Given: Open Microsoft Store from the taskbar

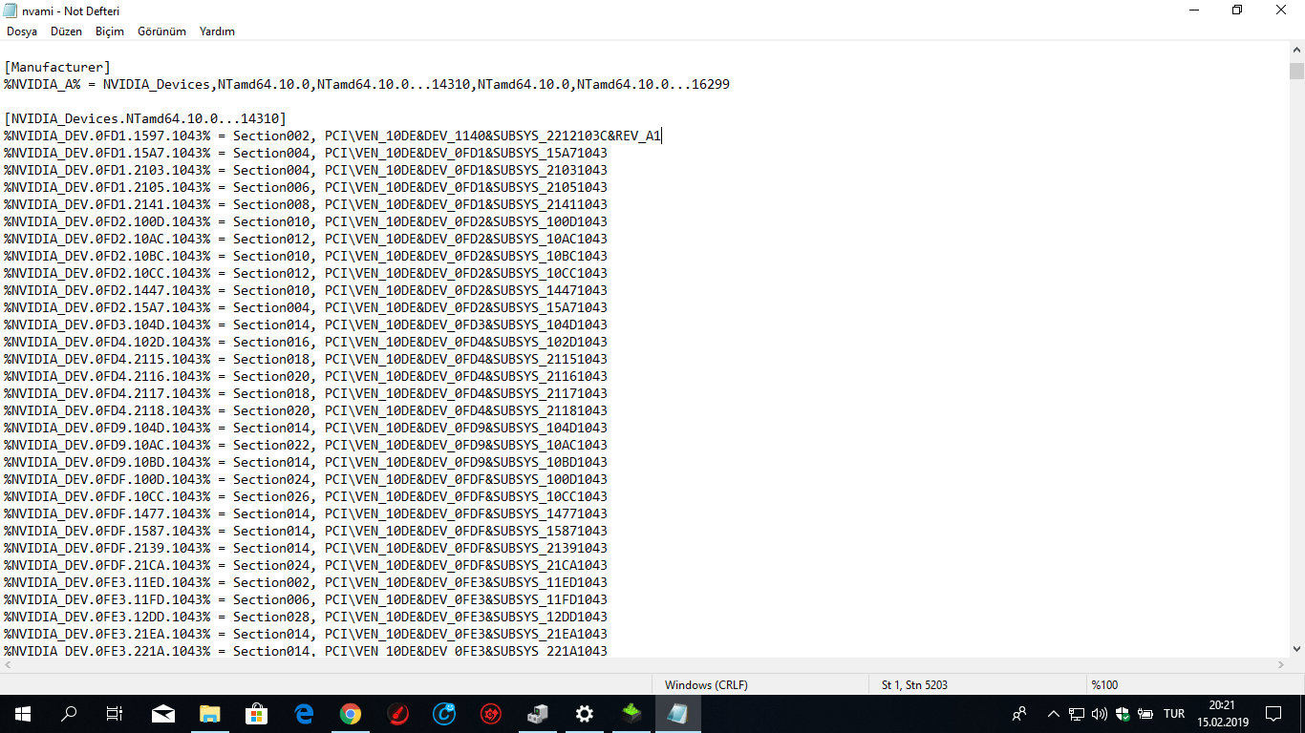Looking at the screenshot, I should [257, 713].
